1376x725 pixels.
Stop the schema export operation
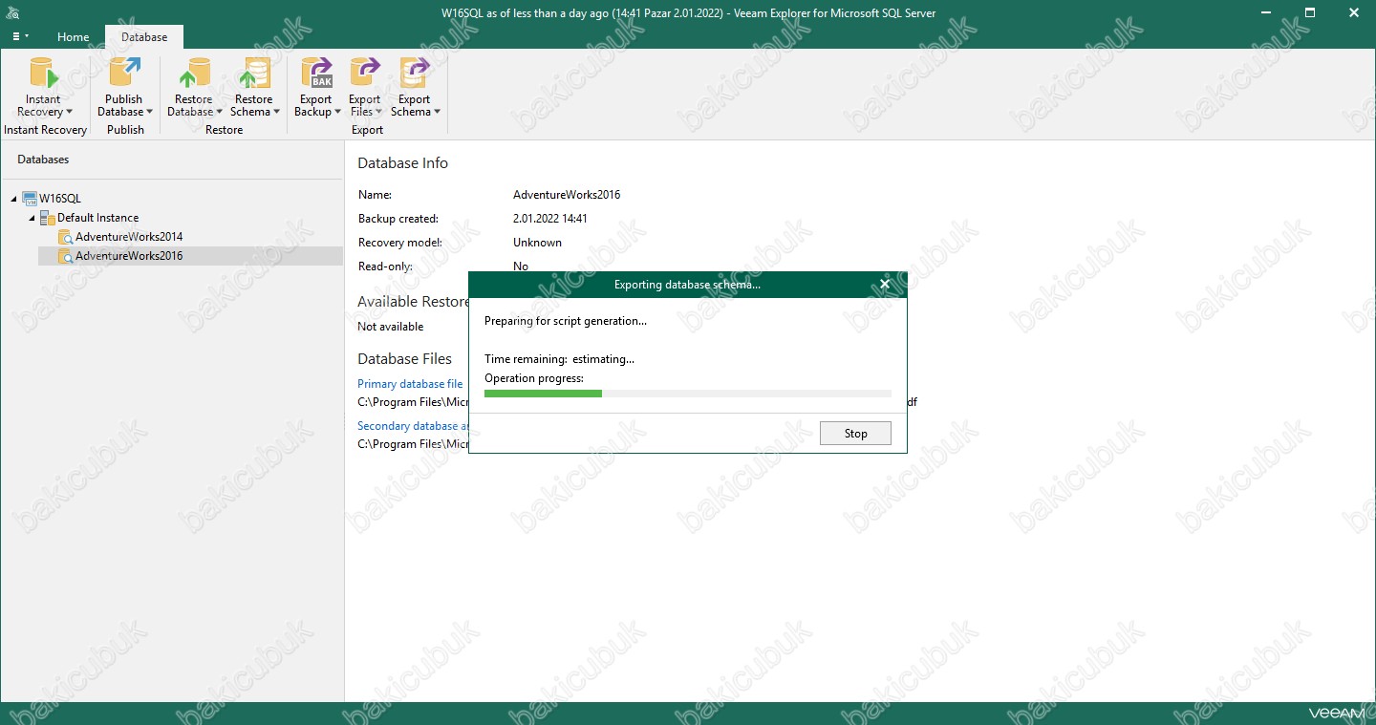[x=855, y=433]
